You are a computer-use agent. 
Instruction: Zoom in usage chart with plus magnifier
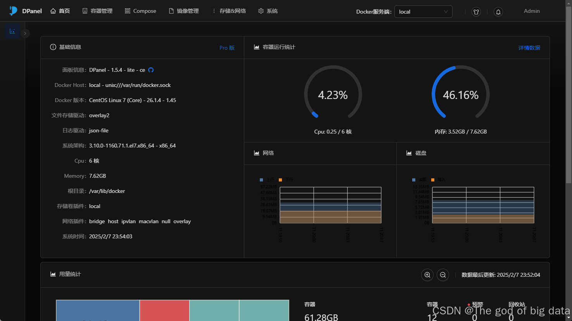click(427, 275)
